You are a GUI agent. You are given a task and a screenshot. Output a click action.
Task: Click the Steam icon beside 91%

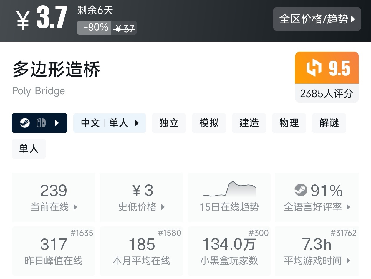pos(301,190)
